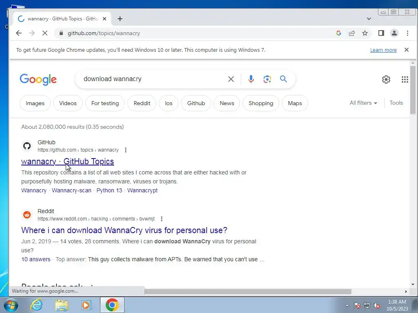Expand the All filters dropdown
This screenshot has width=418, height=313.
click(363, 103)
